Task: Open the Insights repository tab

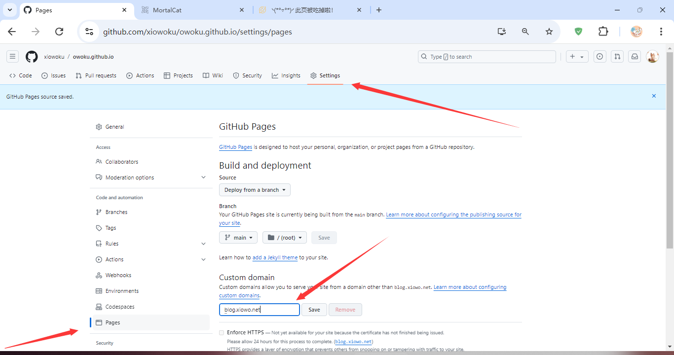Action: (286, 75)
